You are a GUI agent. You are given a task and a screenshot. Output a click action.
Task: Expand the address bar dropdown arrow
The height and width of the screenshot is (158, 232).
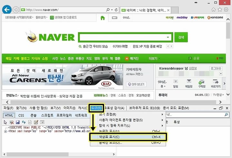coord(112,10)
